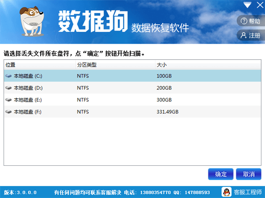This screenshot has width=265, height=198.
Task: Click NTFS in the E: drive row
Action: click(x=83, y=100)
